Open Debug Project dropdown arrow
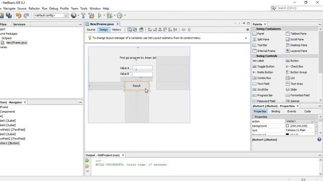The height and width of the screenshot is (181, 323). 115,16
